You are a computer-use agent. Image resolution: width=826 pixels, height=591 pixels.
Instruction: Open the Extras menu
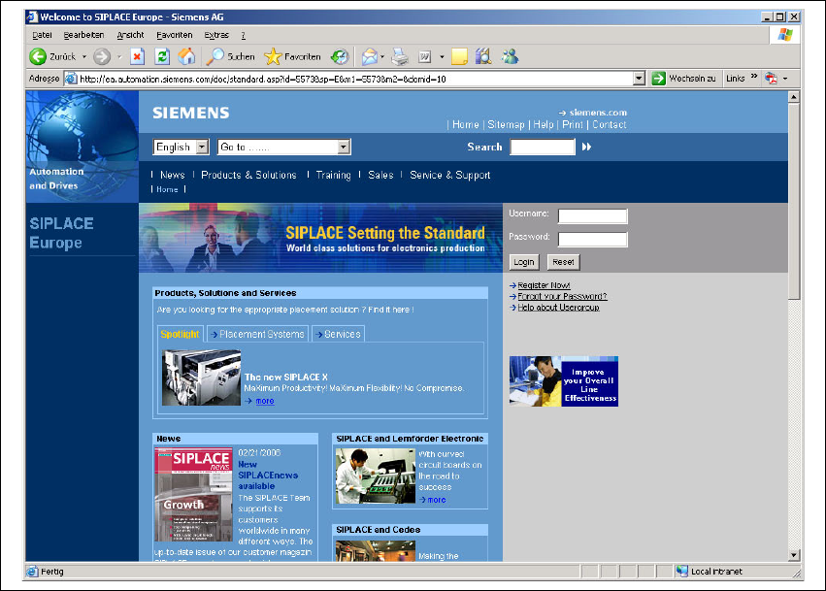click(x=216, y=35)
